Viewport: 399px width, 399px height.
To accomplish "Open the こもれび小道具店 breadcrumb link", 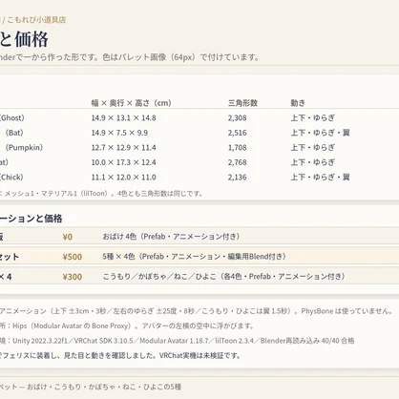I will (36, 20).
